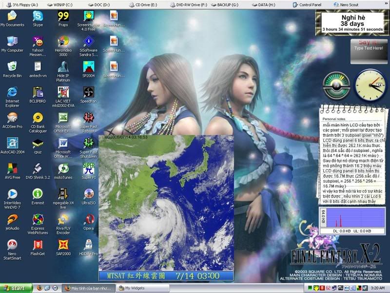Open Internet Explorer from the desktop
The width and height of the screenshot is (390, 293).
point(12,97)
